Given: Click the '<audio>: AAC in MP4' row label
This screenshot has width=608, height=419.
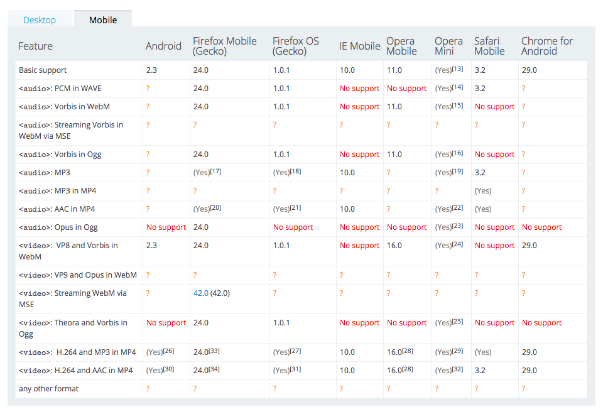Looking at the screenshot, I should [57, 209].
